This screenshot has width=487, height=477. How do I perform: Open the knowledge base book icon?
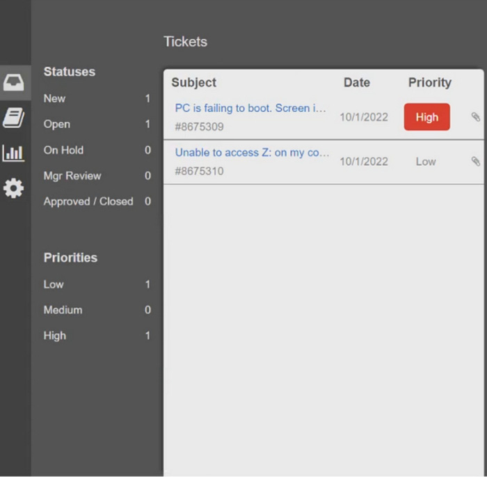pyautogui.click(x=14, y=118)
